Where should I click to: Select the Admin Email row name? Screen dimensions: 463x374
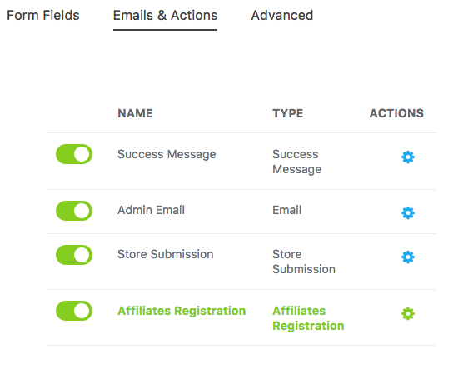click(x=152, y=210)
